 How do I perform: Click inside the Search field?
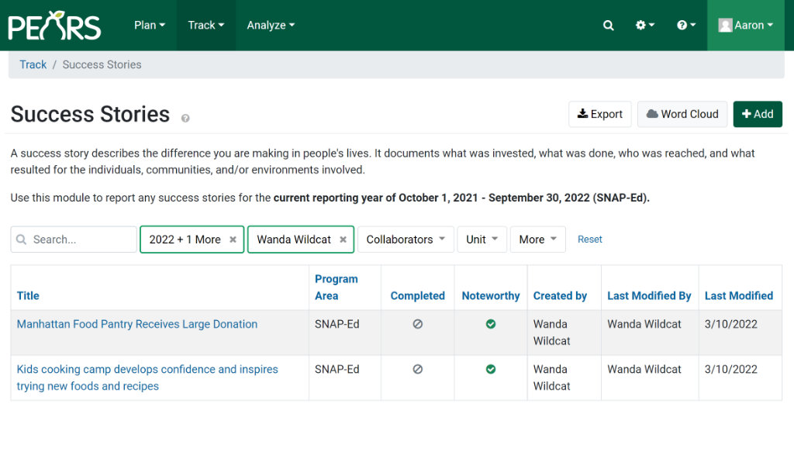point(74,240)
